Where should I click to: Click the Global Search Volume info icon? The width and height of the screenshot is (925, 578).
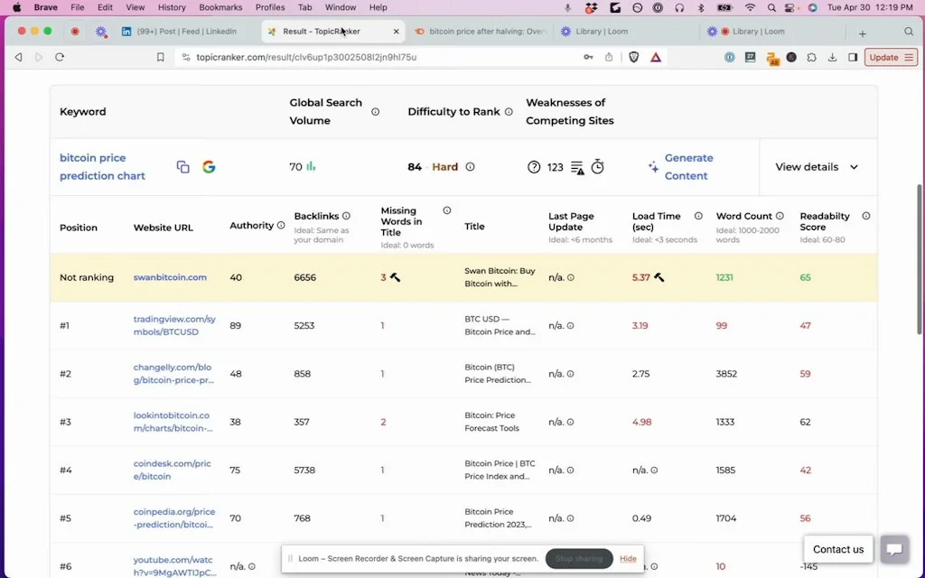(376, 112)
